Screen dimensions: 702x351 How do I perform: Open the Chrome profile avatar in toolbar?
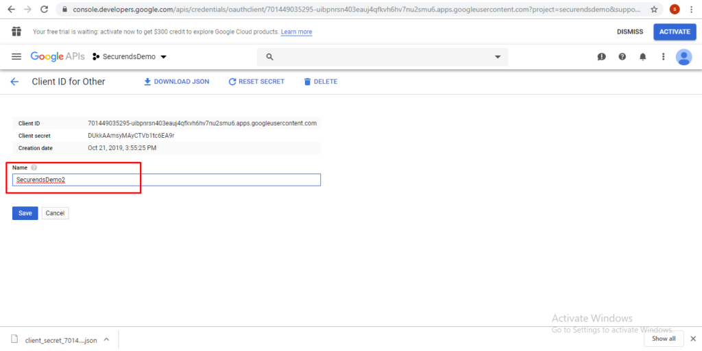(x=675, y=9)
